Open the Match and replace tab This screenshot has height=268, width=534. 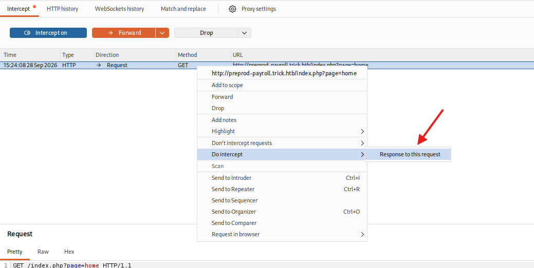click(x=183, y=9)
